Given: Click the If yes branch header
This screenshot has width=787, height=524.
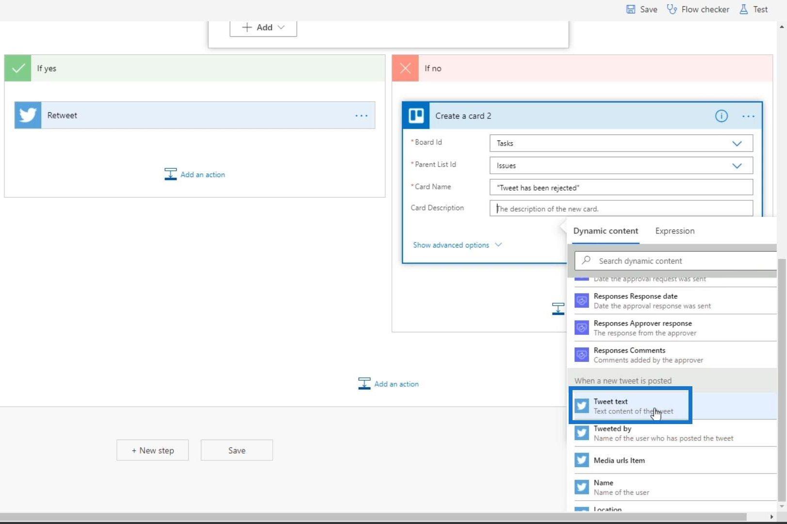Looking at the screenshot, I should click(x=195, y=68).
